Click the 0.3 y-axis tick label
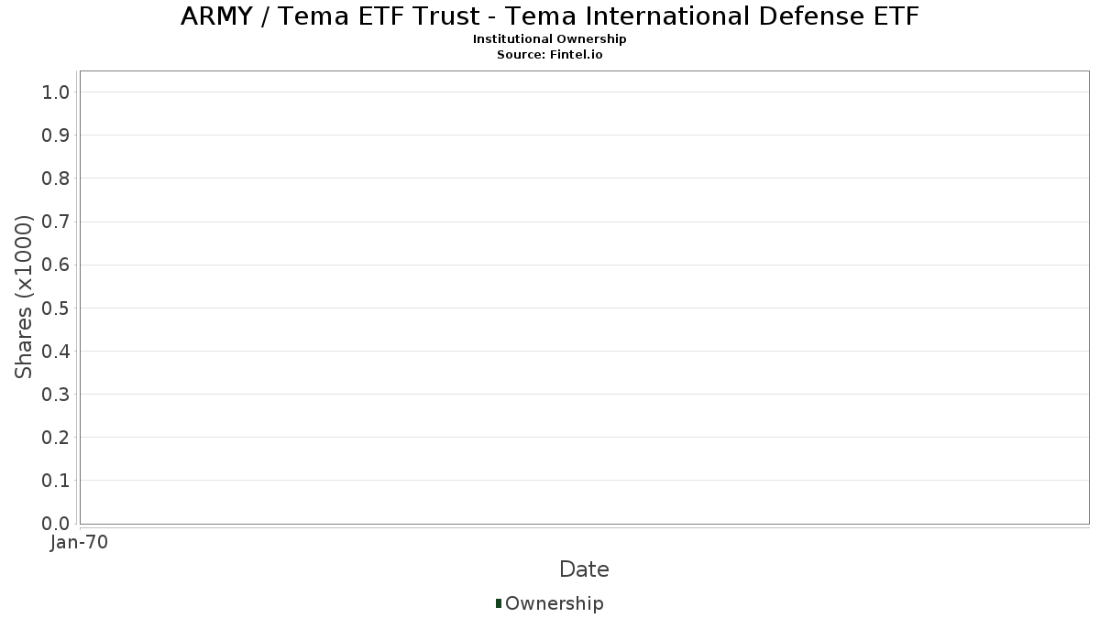Image resolution: width=1100 pixels, height=618 pixels. click(x=56, y=395)
